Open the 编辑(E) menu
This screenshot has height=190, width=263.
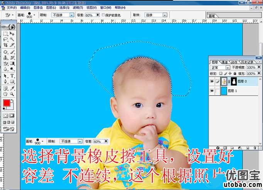click(25, 8)
